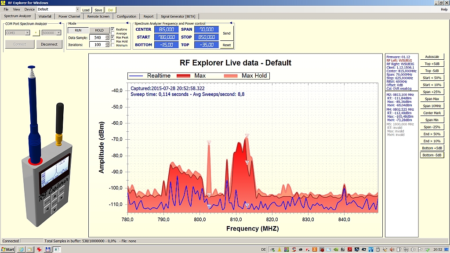
Task: Enable the Max Hold checkbox
Action: click(112, 41)
